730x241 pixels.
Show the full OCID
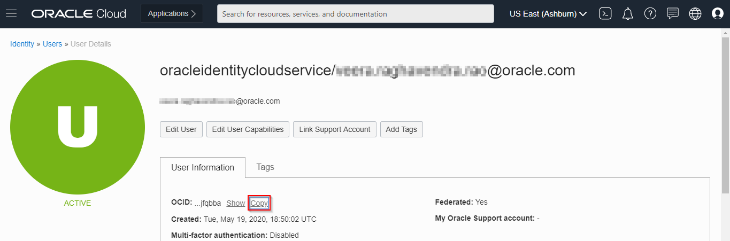pos(235,203)
